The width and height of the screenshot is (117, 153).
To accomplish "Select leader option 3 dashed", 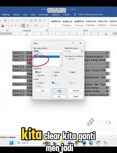I will coord(69,83).
